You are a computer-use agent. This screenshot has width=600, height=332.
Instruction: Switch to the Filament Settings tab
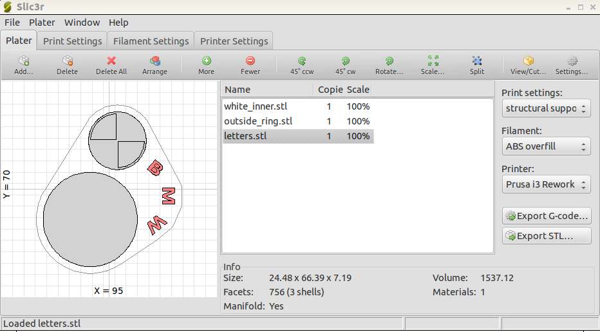(151, 41)
